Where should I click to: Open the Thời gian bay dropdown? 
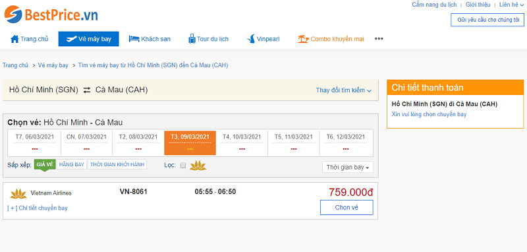tap(348, 167)
